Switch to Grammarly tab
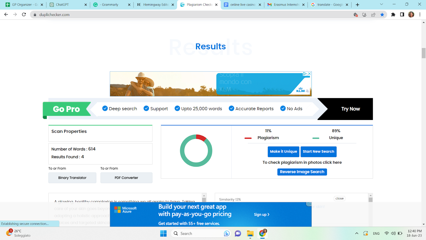Image resolution: width=426 pixels, height=240 pixels. pos(112,5)
